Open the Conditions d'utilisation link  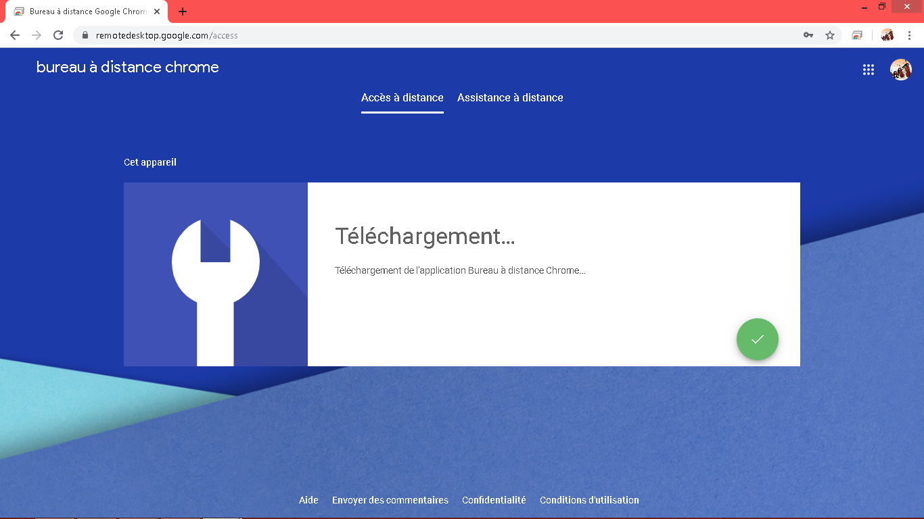[589, 500]
